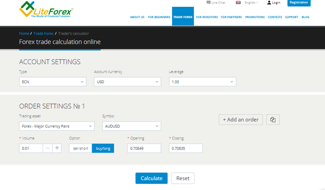Select the sell/short option

pos(81,148)
